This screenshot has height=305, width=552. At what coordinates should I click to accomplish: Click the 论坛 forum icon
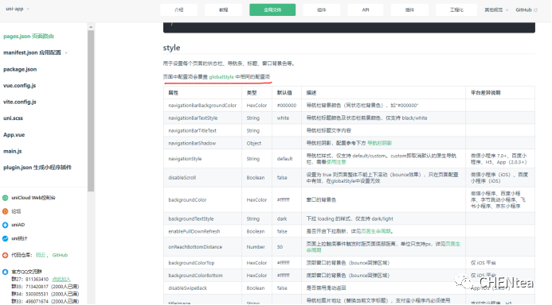coord(6,211)
